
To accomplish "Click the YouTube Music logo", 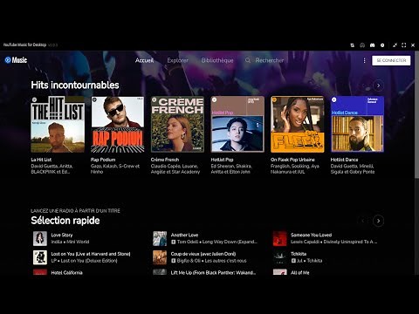I will 16,60.
